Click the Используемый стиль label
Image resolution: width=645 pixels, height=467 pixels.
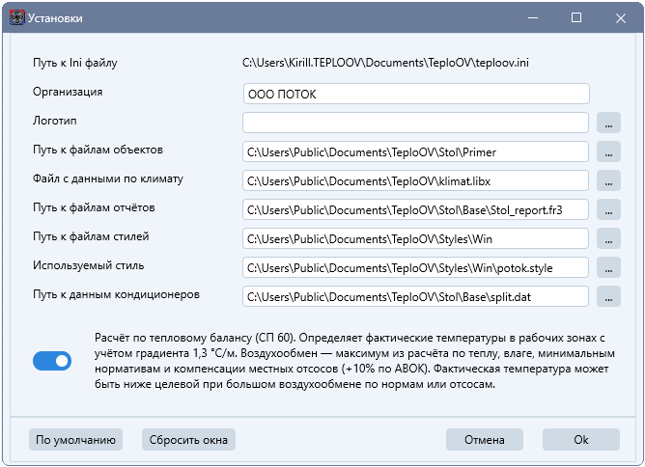89,265
